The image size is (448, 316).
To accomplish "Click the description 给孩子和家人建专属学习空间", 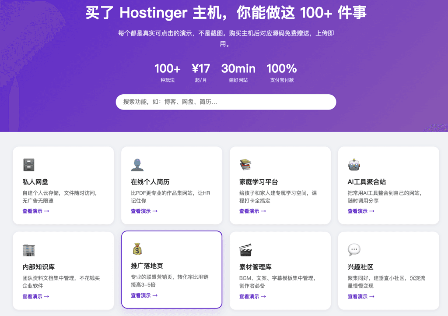I will point(278,197).
